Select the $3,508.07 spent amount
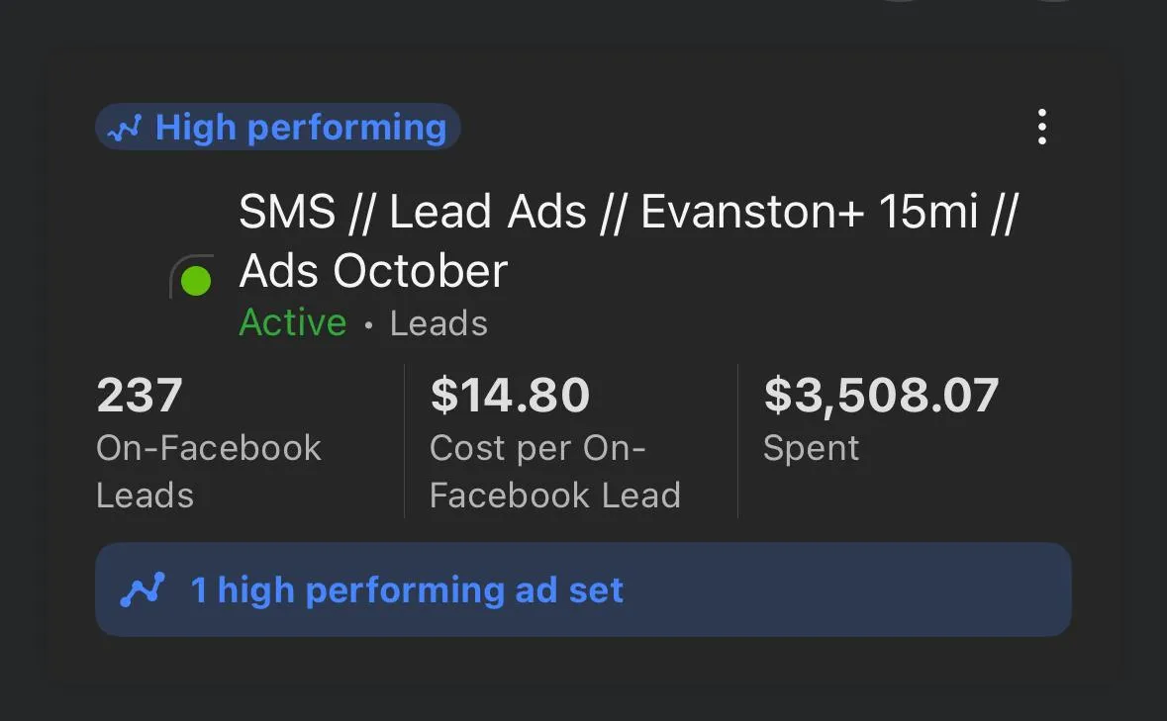Image resolution: width=1167 pixels, height=721 pixels. click(881, 396)
